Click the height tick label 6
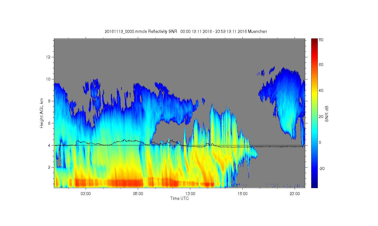 point(49,123)
